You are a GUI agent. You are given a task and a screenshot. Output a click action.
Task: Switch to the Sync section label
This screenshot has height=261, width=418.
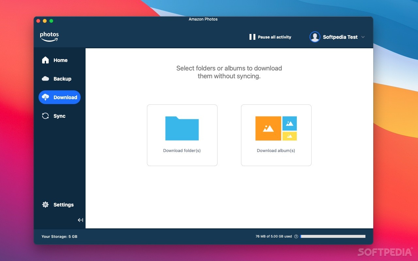(x=59, y=116)
